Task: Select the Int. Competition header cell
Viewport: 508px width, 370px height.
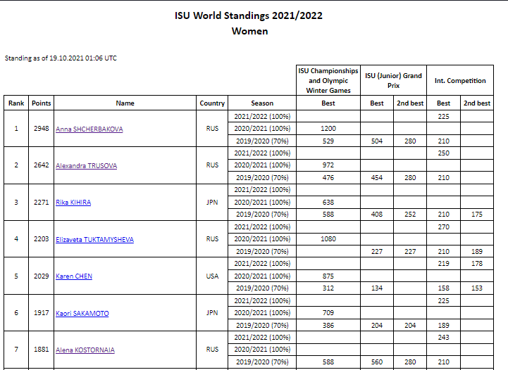Action: (460, 80)
